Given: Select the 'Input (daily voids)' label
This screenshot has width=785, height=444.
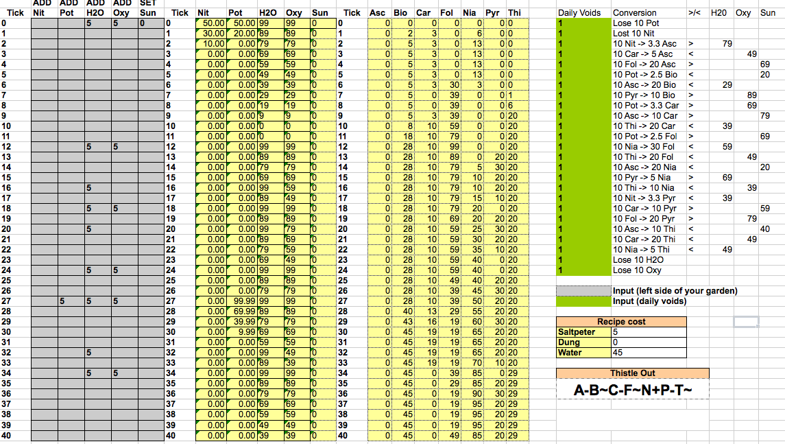Looking at the screenshot, I should (649, 301).
